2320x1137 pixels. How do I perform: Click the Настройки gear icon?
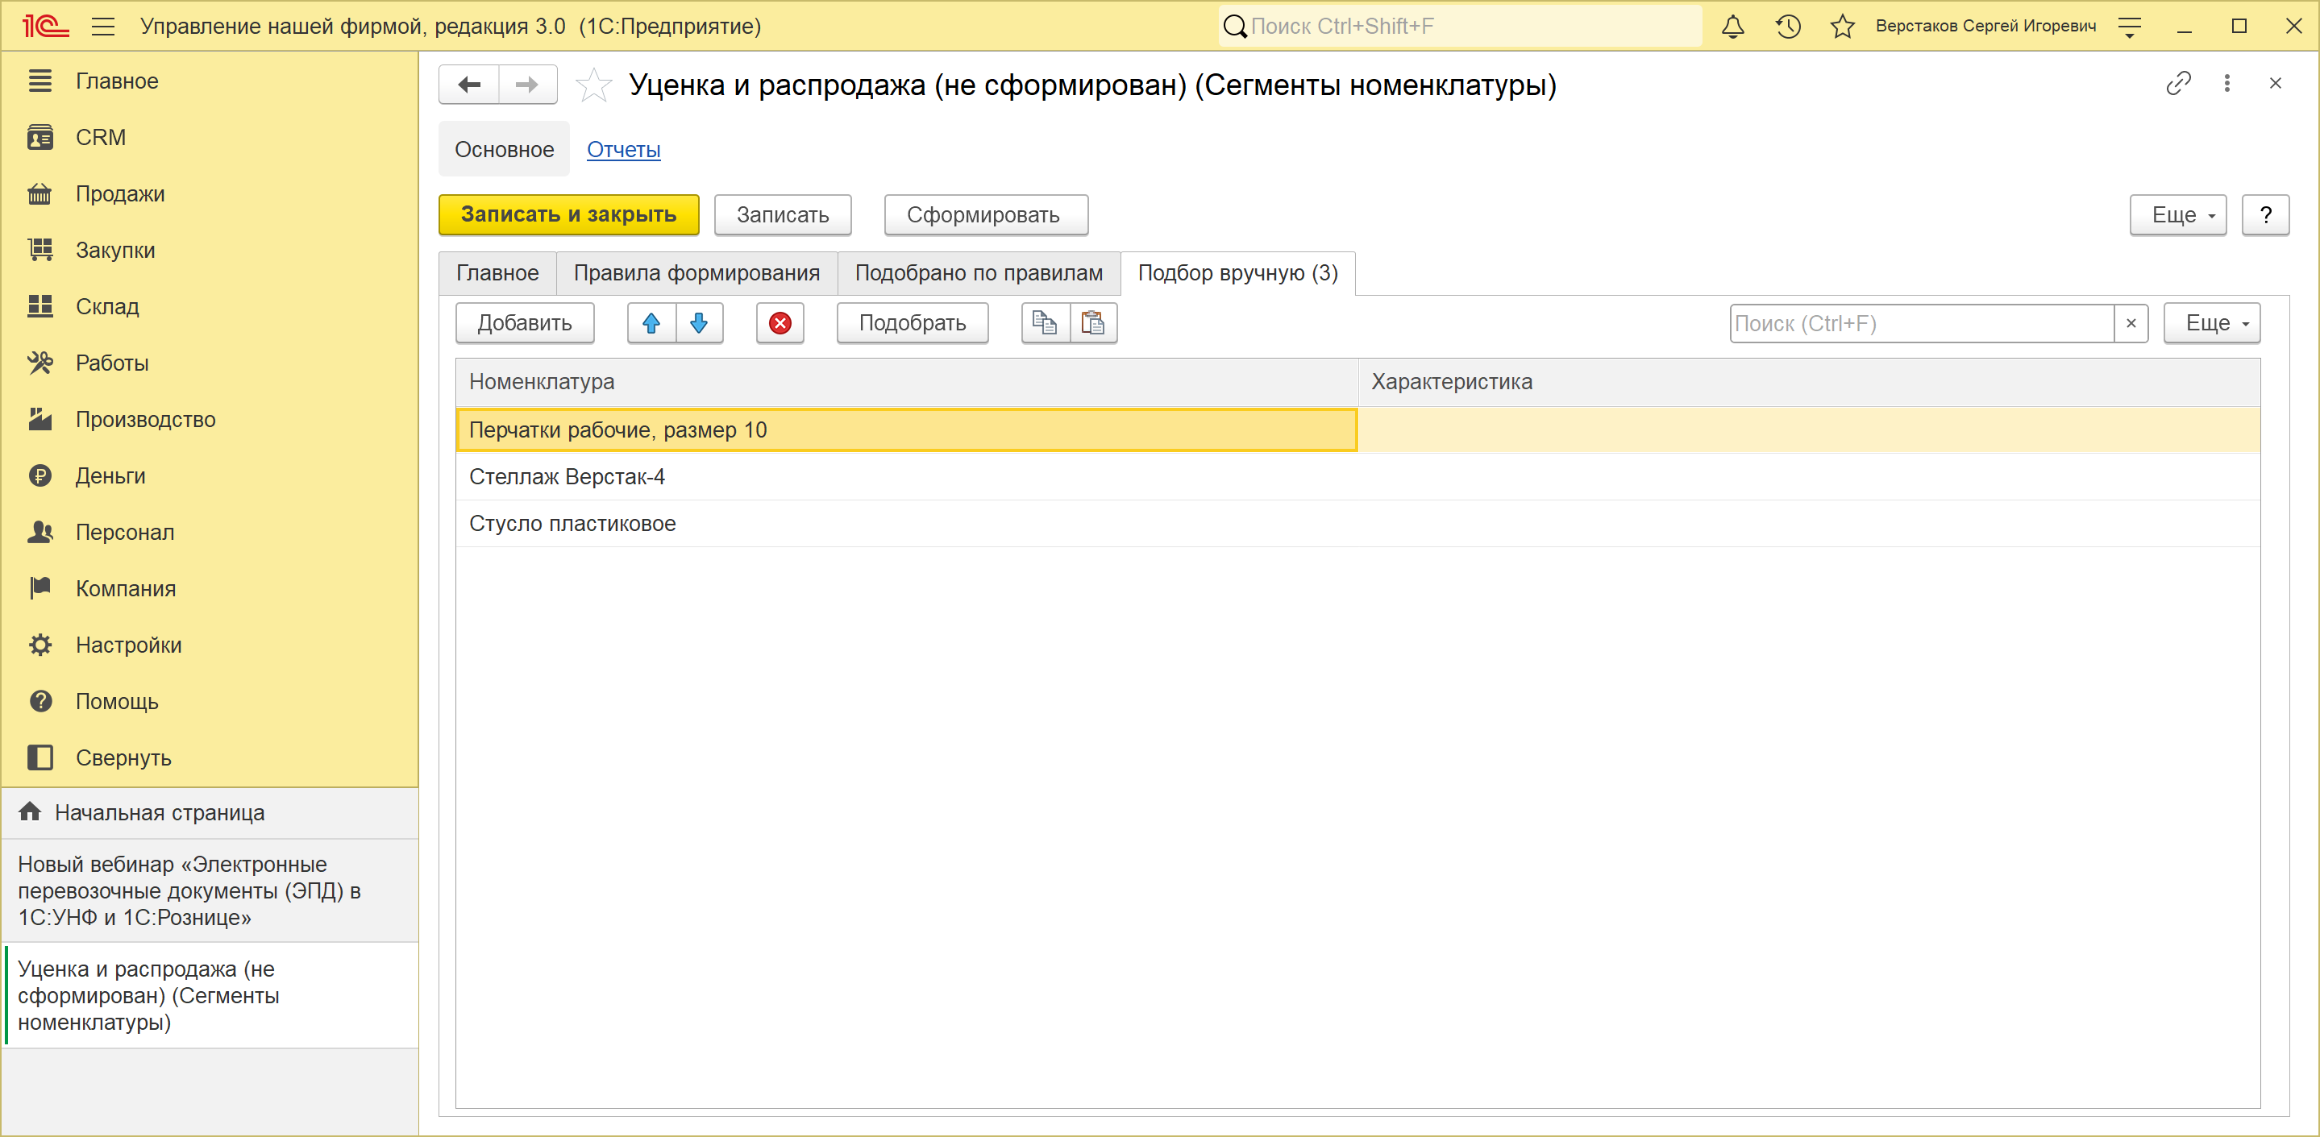39,645
